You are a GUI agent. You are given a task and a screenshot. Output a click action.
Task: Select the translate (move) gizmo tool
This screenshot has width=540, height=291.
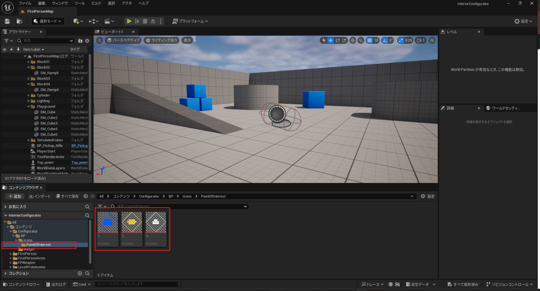pos(331,40)
